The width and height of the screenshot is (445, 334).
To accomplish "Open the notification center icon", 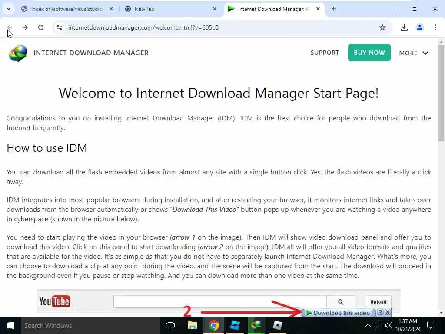I will [431, 325].
